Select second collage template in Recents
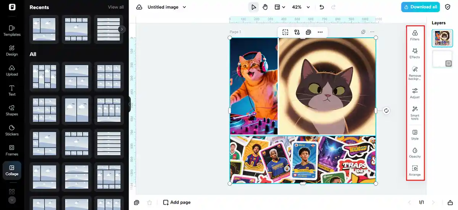 (76, 29)
